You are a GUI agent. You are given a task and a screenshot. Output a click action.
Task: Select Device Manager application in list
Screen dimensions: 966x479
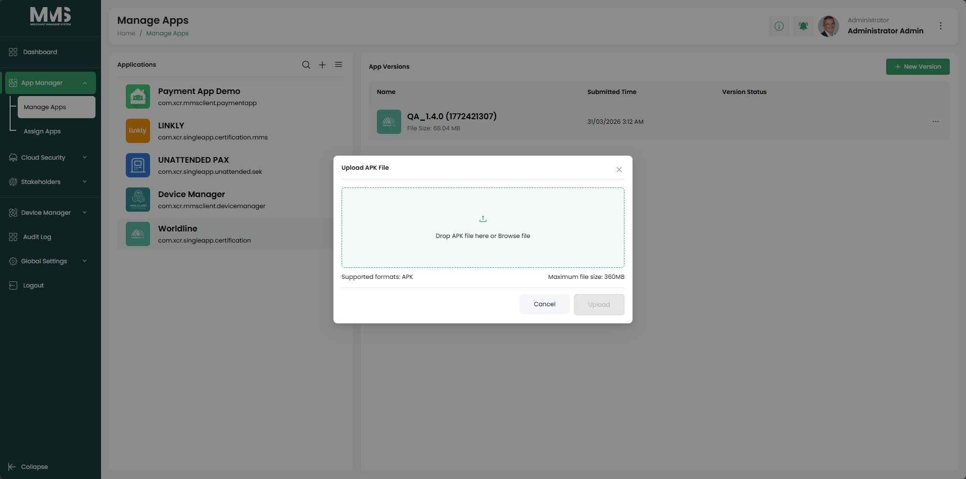coord(231,200)
